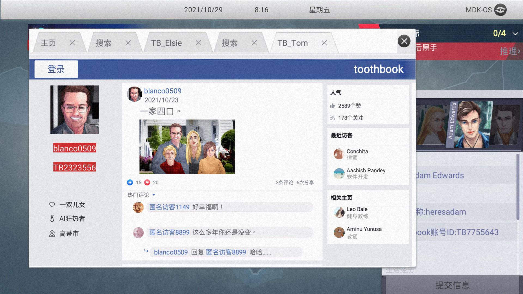Click the 提交信息 submit button
Viewport: 523px width, 294px height.
[x=449, y=285]
